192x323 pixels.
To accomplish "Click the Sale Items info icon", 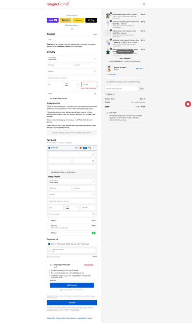I will pos(107,113).
